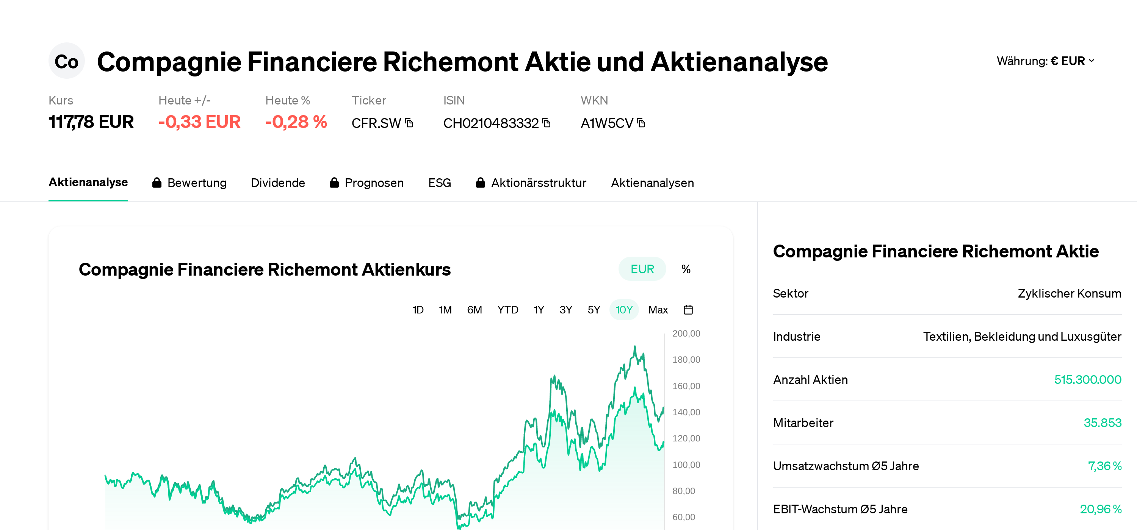This screenshot has width=1137, height=530.
Task: Choose the Max chart timeframe
Action: (x=658, y=310)
